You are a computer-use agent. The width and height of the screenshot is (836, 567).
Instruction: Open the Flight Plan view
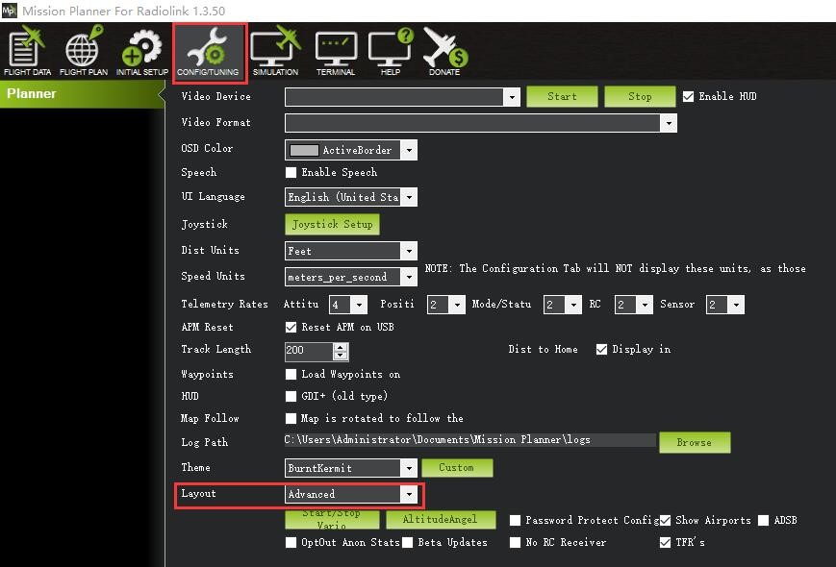(x=84, y=52)
